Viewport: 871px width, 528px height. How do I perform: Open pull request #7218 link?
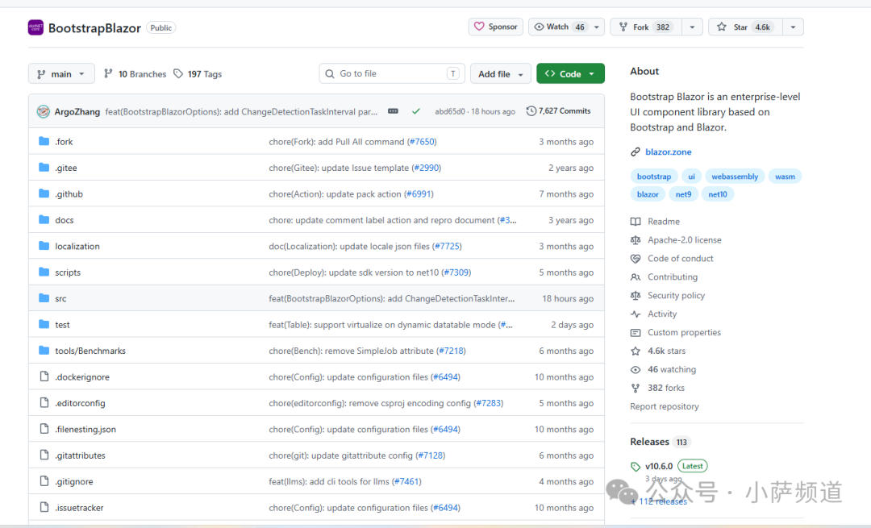(451, 351)
